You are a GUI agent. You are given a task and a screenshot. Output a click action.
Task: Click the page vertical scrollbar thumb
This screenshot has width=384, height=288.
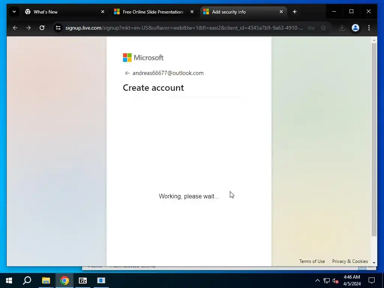(374, 139)
